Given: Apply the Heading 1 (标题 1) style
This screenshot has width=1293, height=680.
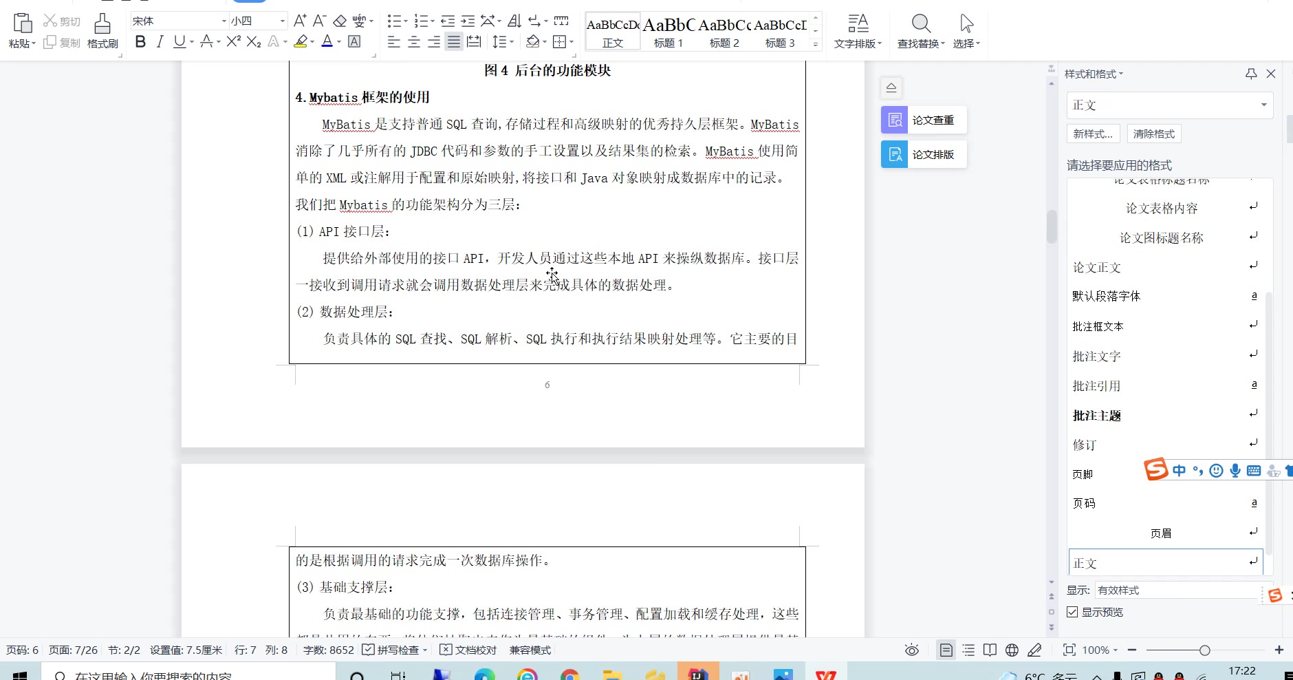Looking at the screenshot, I should 669,31.
